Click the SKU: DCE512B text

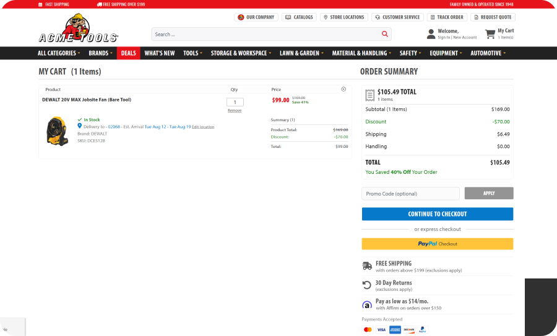[x=92, y=140]
